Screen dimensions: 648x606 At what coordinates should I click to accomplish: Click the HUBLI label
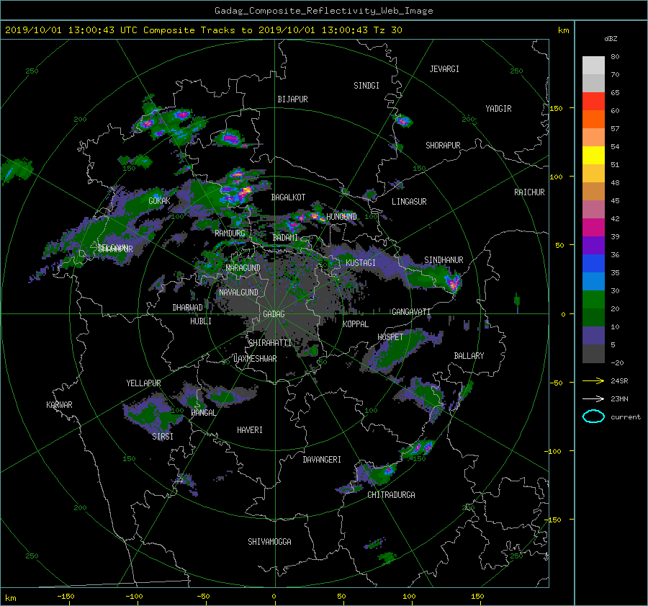point(201,321)
